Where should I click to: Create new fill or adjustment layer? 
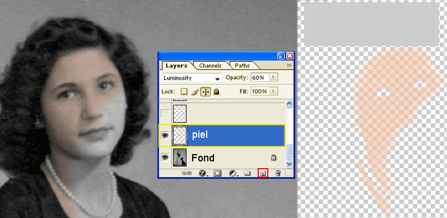(233, 173)
